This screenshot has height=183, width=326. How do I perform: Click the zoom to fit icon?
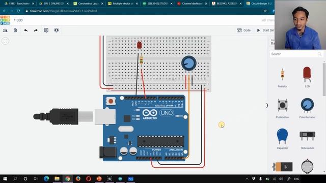click(6, 41)
